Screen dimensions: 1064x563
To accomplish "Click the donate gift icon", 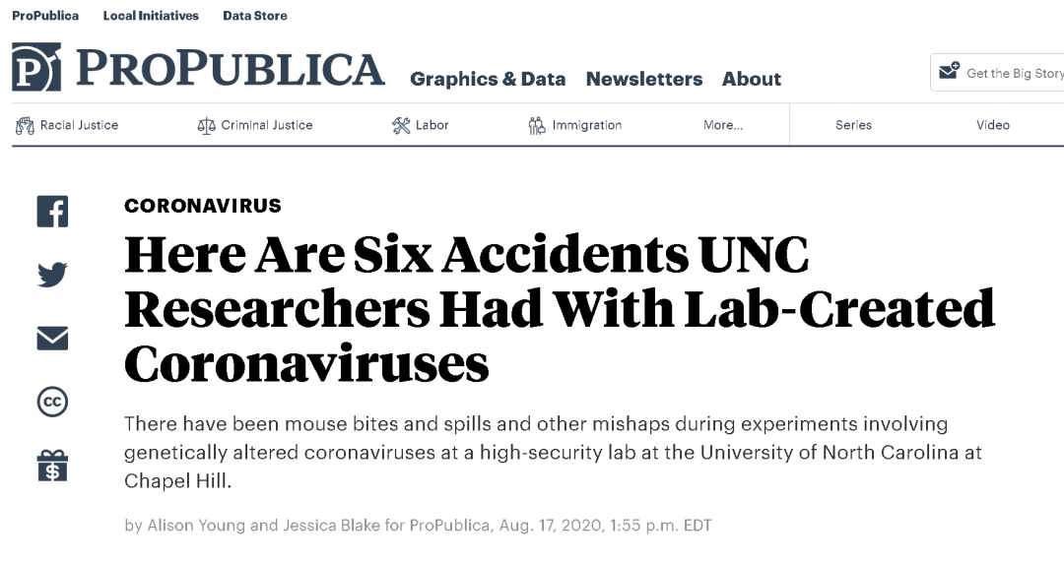I will 52,466.
